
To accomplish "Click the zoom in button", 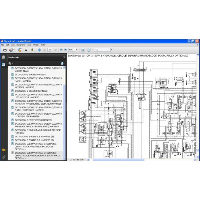I will (65, 50).
